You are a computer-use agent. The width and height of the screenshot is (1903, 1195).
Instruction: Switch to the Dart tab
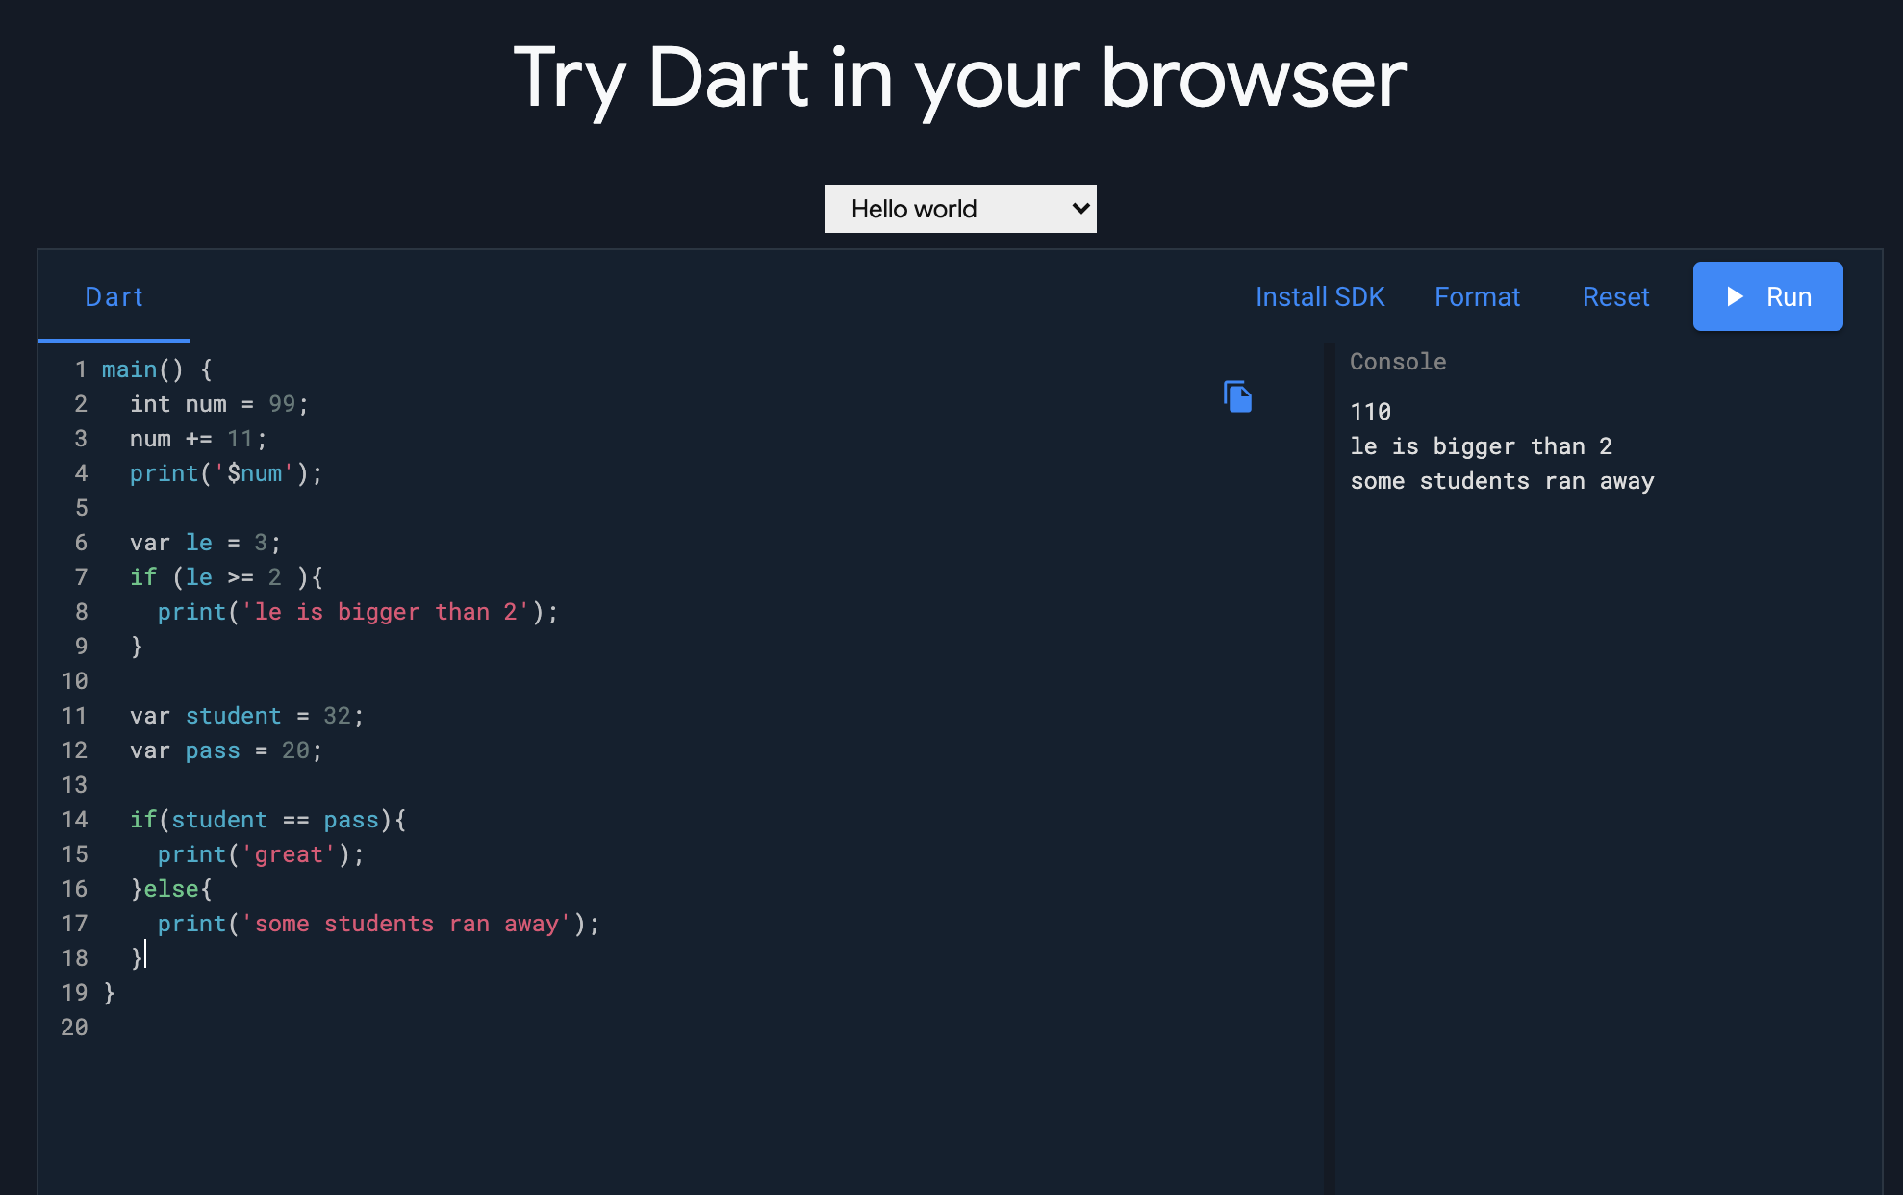tap(114, 297)
